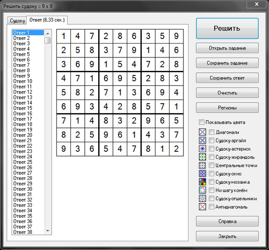Viewport: 269px width, 250px height.
Task: Click the Судоку-окно variant icon
Action: click(x=203, y=174)
